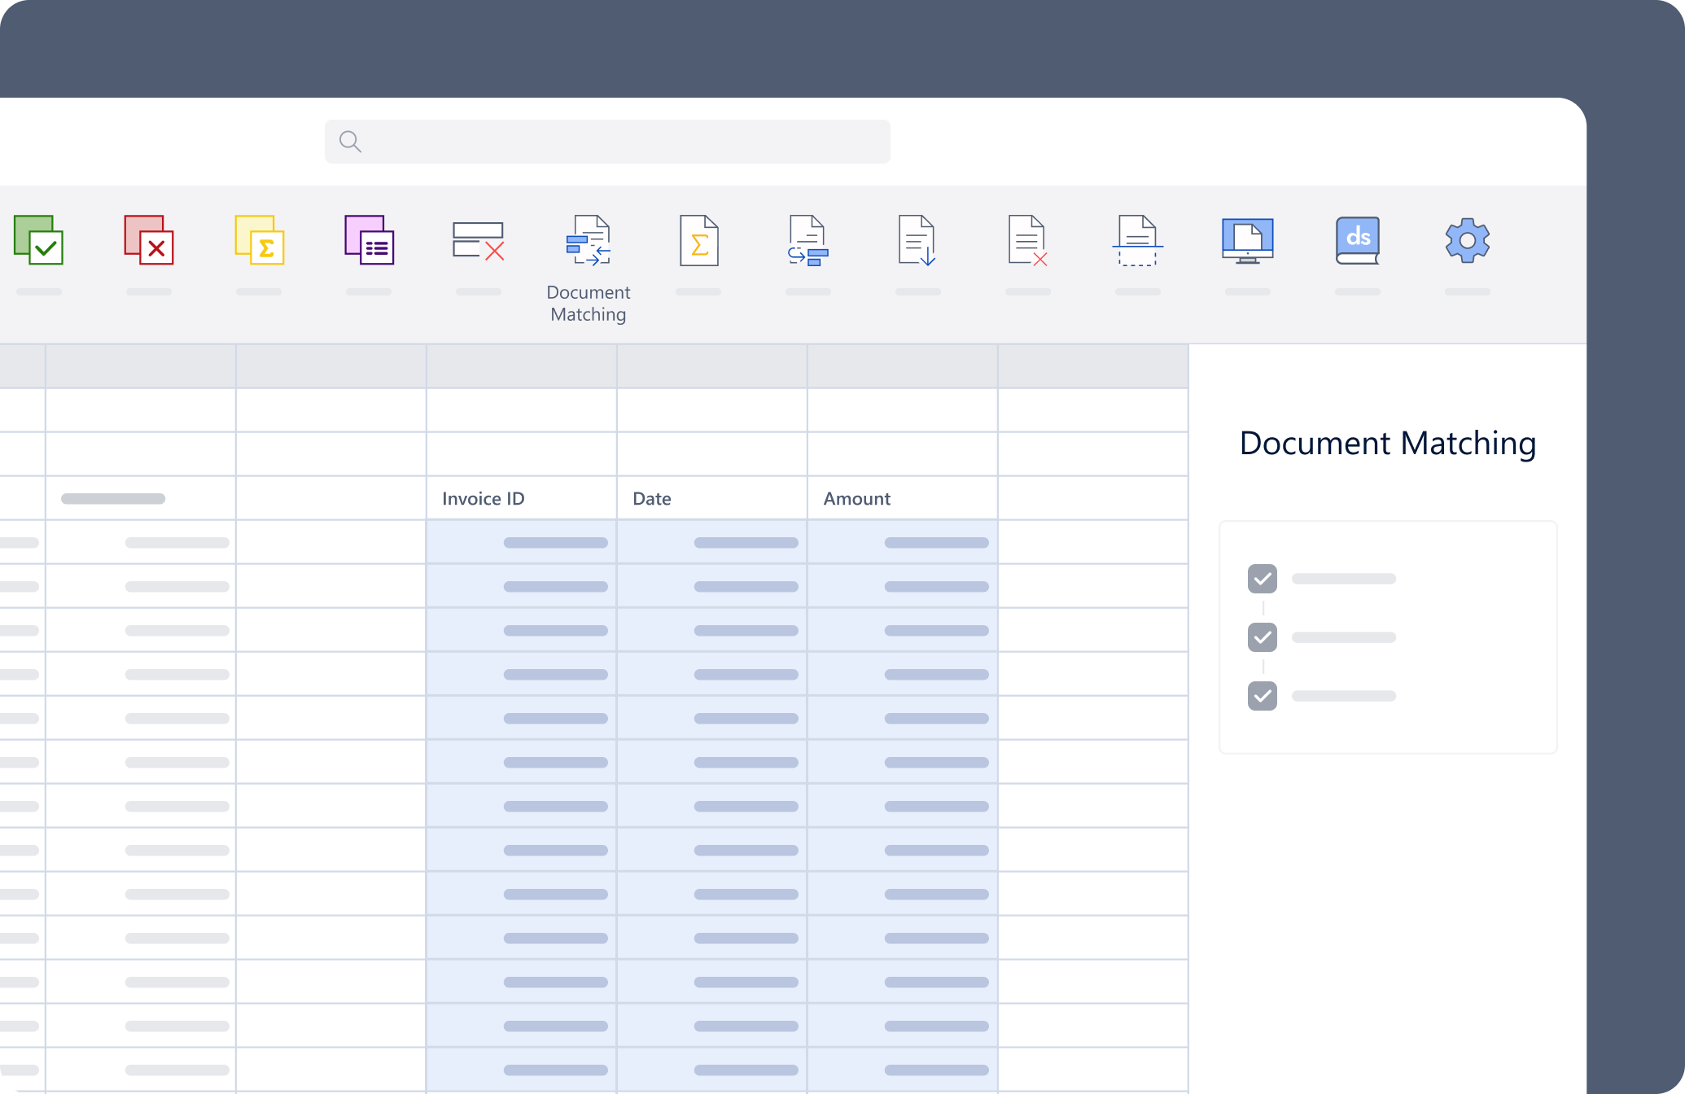Click the remove rows tool
1685x1094 pixels.
click(x=479, y=240)
